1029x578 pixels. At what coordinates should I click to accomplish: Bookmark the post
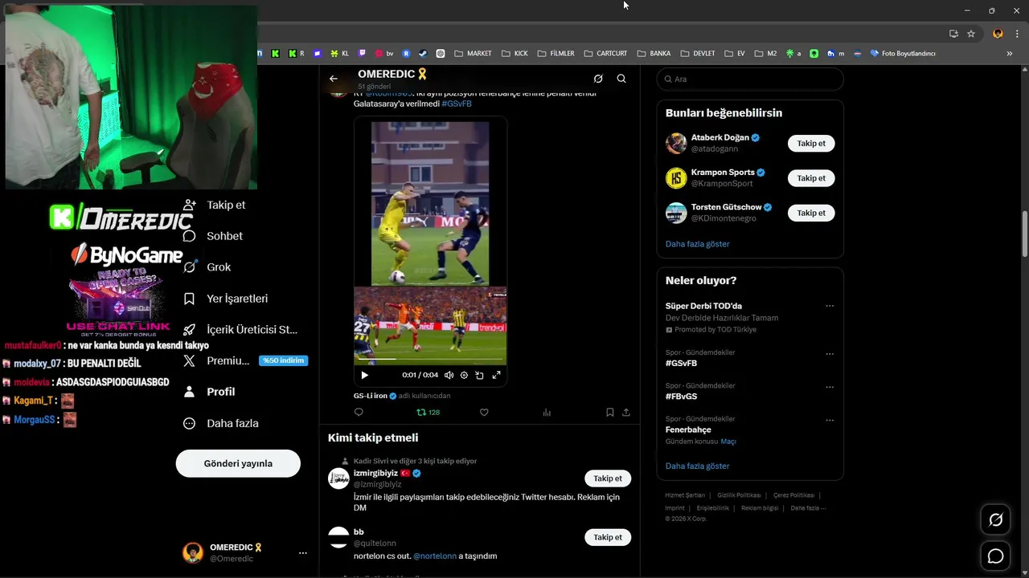click(x=609, y=412)
